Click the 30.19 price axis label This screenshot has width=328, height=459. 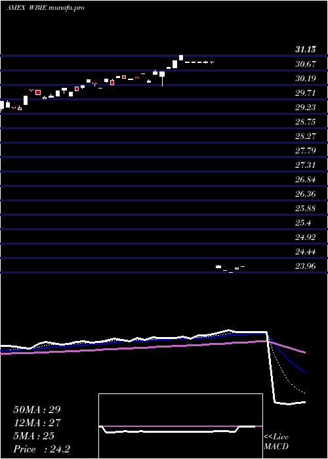pyautogui.click(x=306, y=79)
